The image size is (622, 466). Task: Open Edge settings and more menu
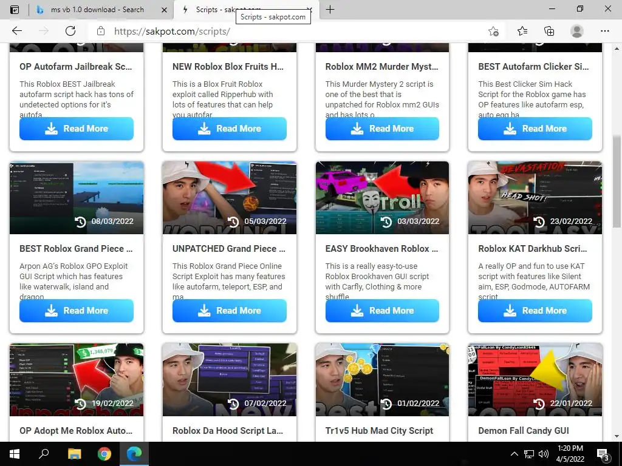(604, 31)
